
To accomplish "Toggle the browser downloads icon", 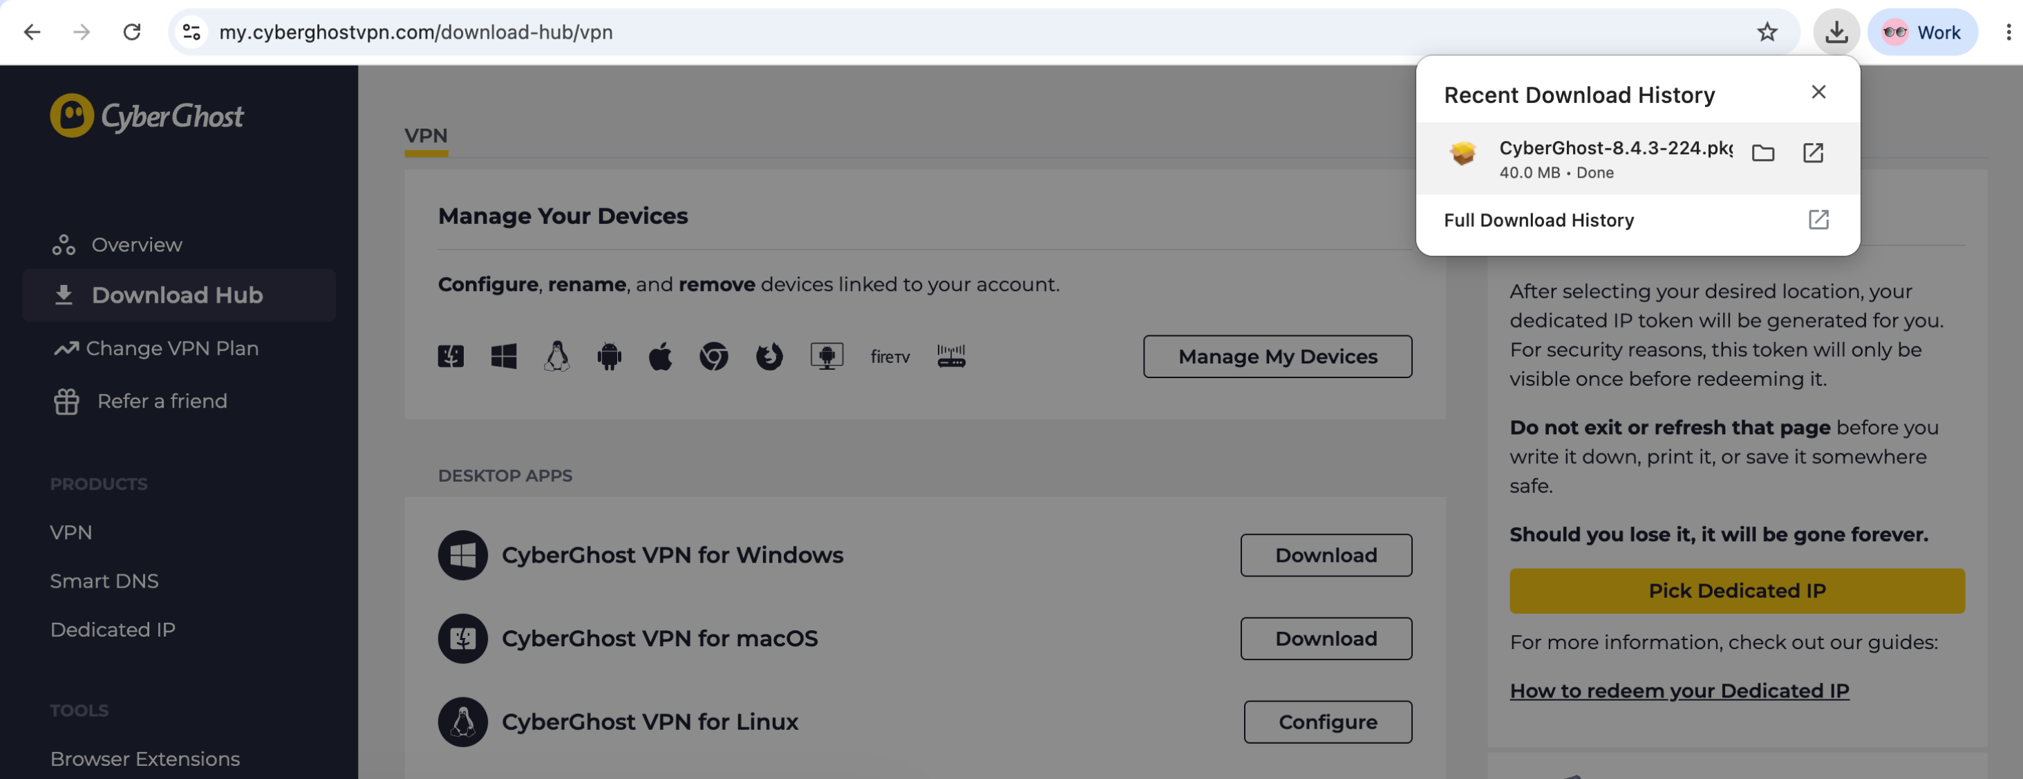I will (x=1836, y=32).
